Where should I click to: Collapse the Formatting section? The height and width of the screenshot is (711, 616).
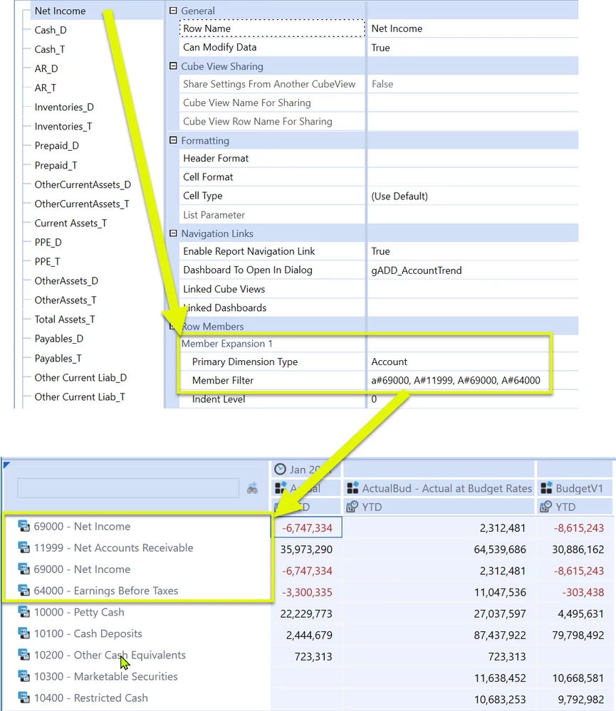173,141
